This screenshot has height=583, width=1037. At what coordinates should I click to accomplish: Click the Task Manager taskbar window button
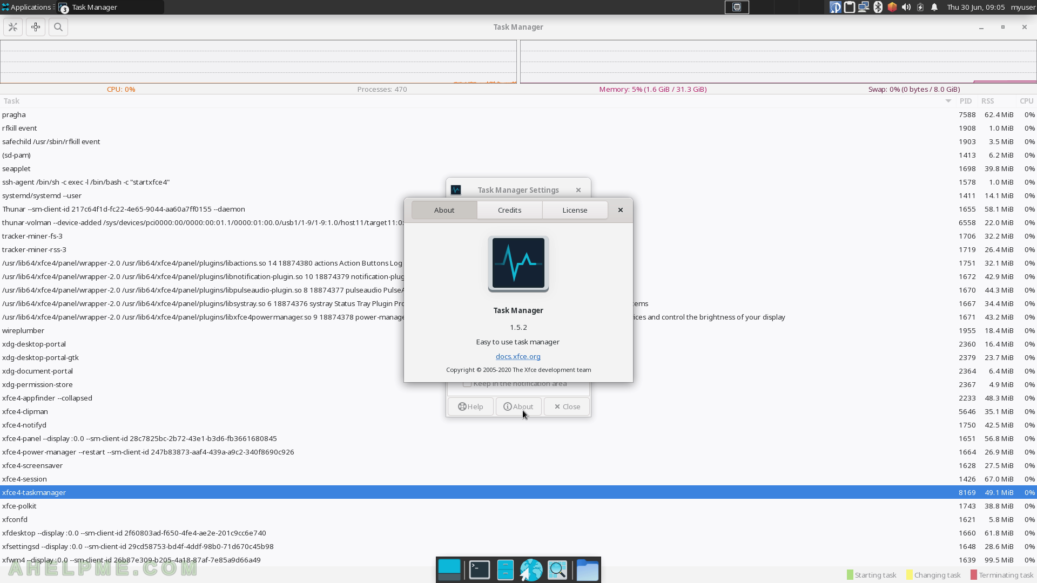click(110, 7)
